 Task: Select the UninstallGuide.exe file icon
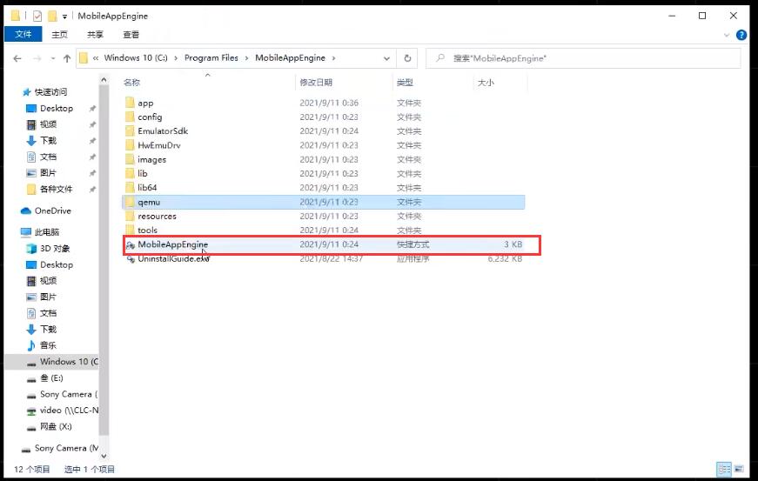[x=130, y=259]
